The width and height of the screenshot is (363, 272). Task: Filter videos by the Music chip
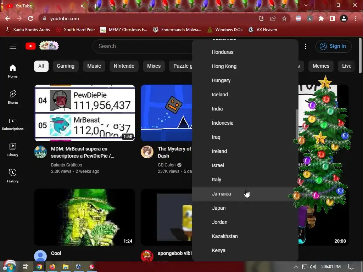click(94, 66)
